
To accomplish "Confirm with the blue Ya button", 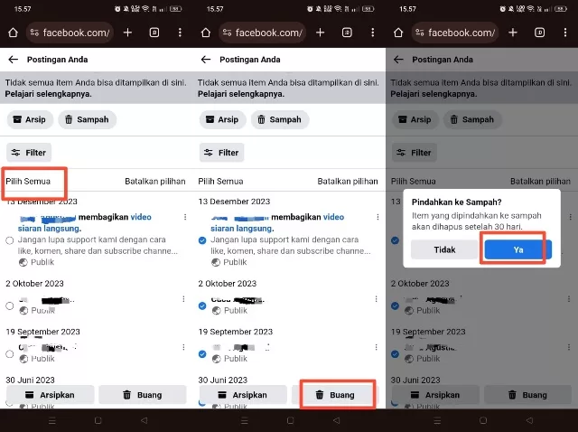I will coord(517,249).
